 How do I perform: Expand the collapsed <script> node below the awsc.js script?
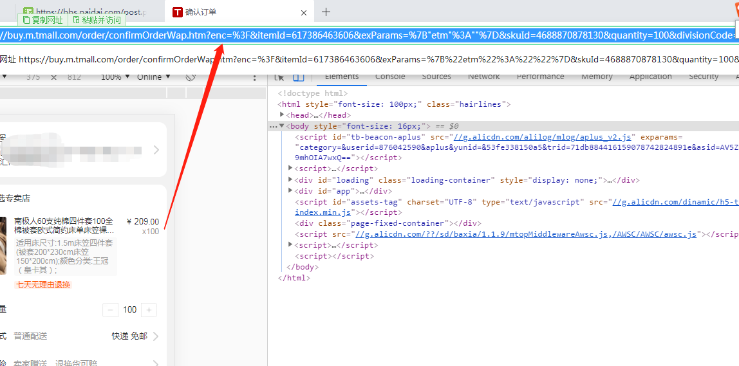[290, 245]
